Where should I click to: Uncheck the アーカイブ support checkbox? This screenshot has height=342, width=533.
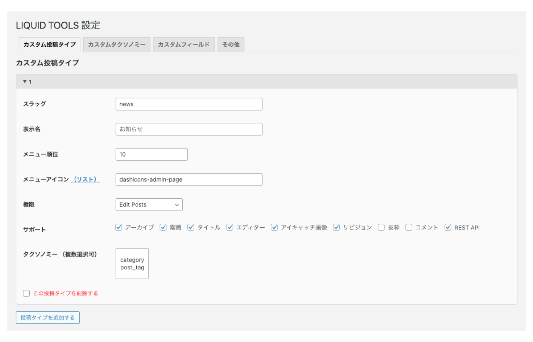[x=119, y=227]
